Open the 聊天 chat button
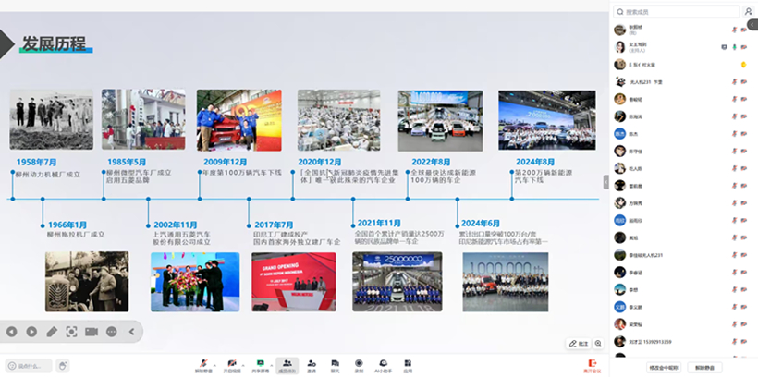 point(335,366)
